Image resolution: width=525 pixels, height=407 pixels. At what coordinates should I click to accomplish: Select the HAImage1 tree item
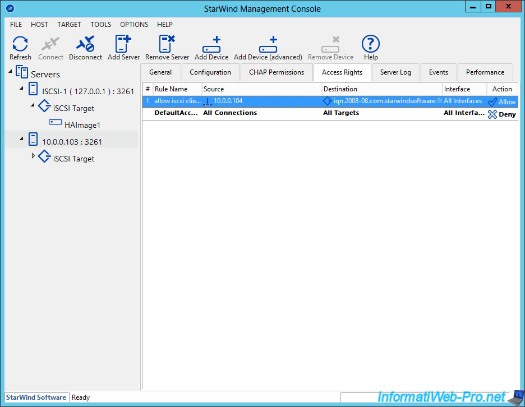coord(82,125)
